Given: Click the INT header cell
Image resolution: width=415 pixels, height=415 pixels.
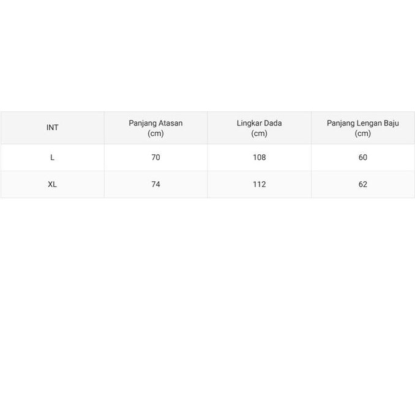Looking at the screenshot, I should point(53,128).
